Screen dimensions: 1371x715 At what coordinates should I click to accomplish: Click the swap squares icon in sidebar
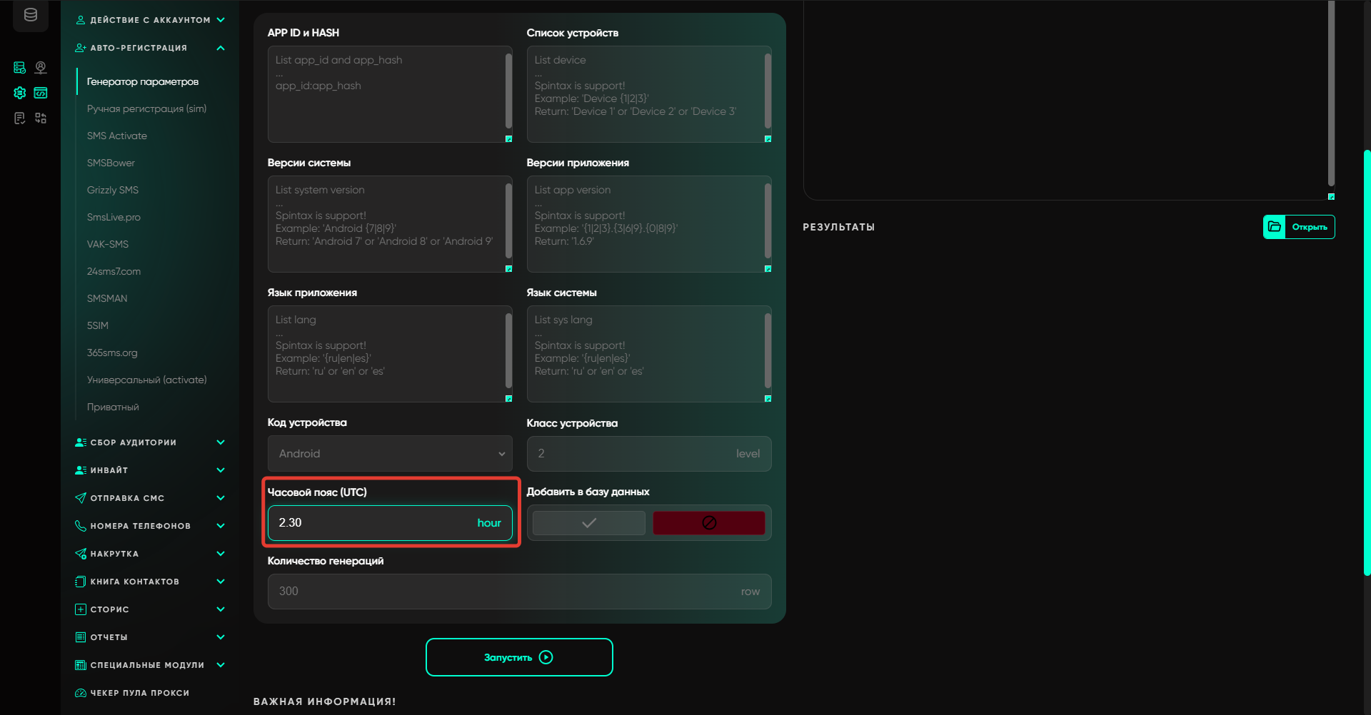tap(41, 118)
